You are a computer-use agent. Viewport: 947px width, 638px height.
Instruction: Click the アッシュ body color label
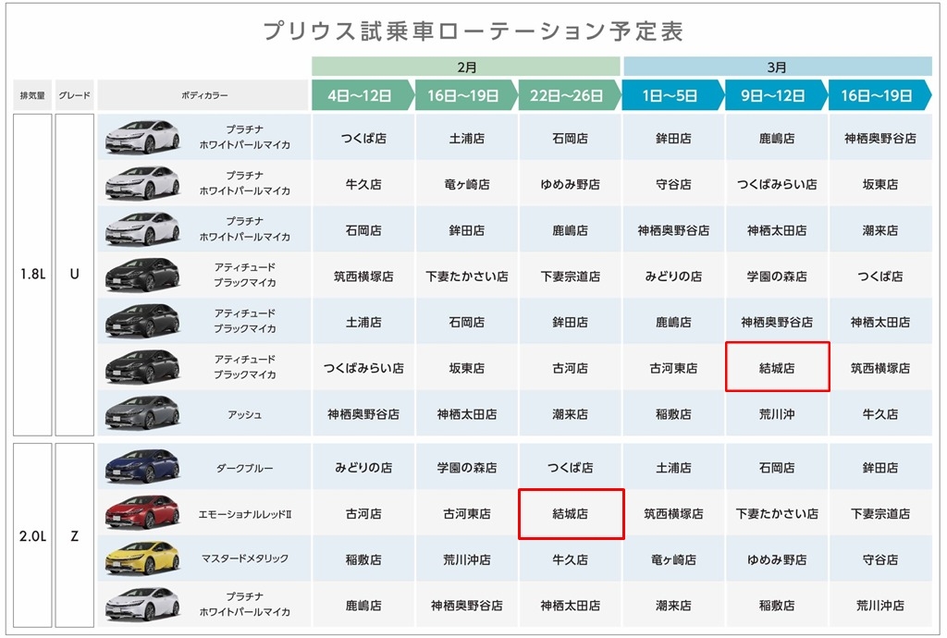click(x=244, y=414)
